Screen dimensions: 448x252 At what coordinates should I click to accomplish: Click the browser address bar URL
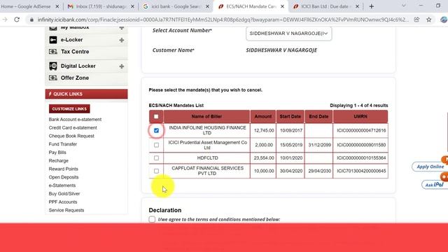pyautogui.click(x=223, y=20)
